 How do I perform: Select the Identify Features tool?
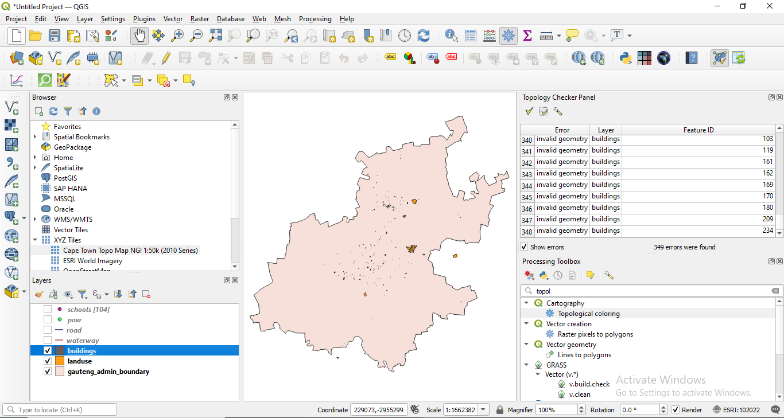pyautogui.click(x=452, y=36)
